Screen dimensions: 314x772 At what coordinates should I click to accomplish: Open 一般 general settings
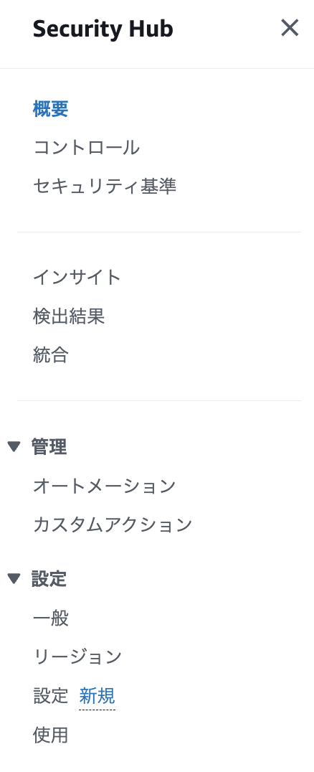pos(51,618)
